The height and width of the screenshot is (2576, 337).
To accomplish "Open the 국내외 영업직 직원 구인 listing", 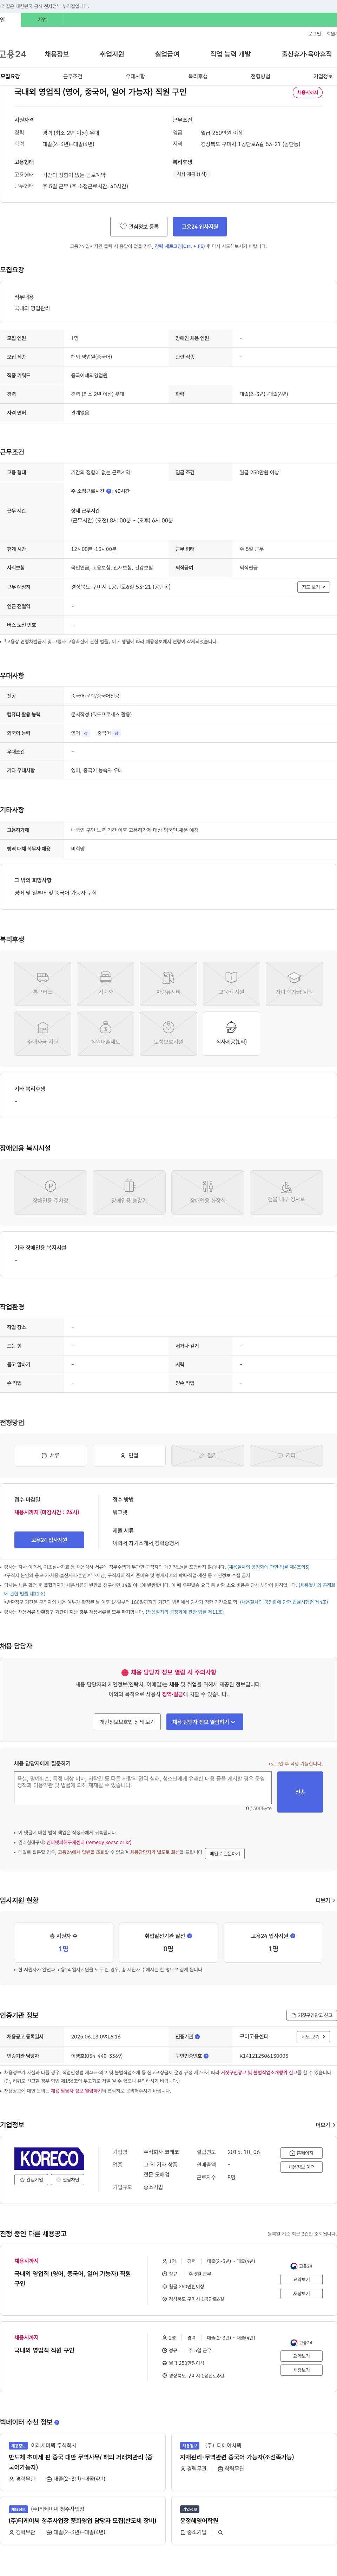I will (44, 2350).
